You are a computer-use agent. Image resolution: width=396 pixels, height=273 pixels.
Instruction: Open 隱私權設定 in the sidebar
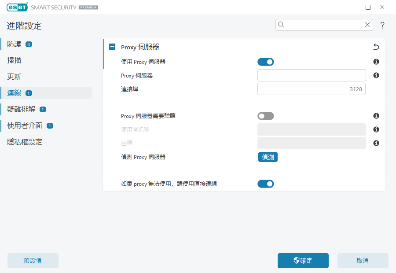click(25, 142)
